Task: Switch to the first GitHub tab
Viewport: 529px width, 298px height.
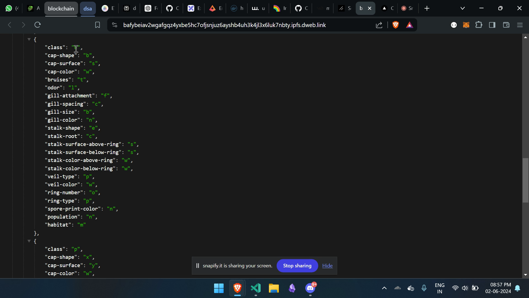Action: point(172,9)
